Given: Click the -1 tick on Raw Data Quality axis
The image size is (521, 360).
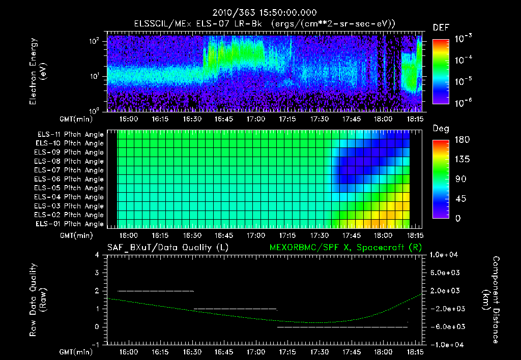Looking at the screenshot, I should coord(95,345).
